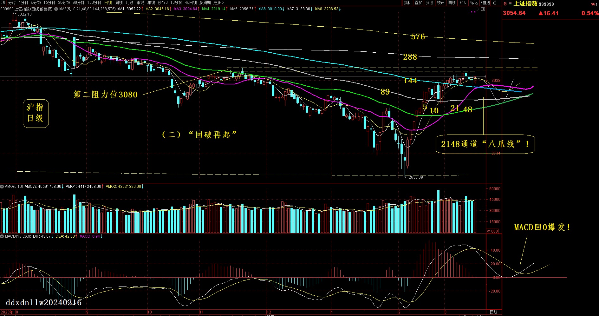This screenshot has height=316, width=599.
Task: Open the list menu icon beside 上证指数
Action: coord(510,4)
